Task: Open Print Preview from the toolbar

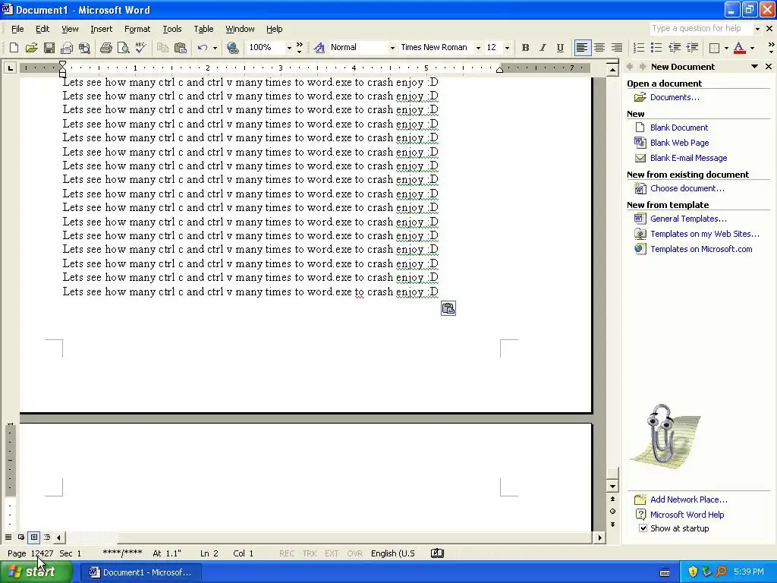Action: [124, 48]
